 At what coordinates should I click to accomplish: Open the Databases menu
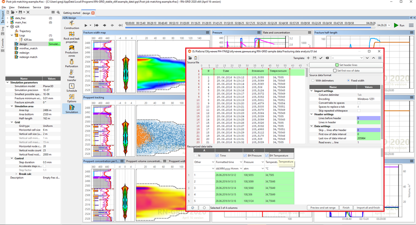coord(24,7)
